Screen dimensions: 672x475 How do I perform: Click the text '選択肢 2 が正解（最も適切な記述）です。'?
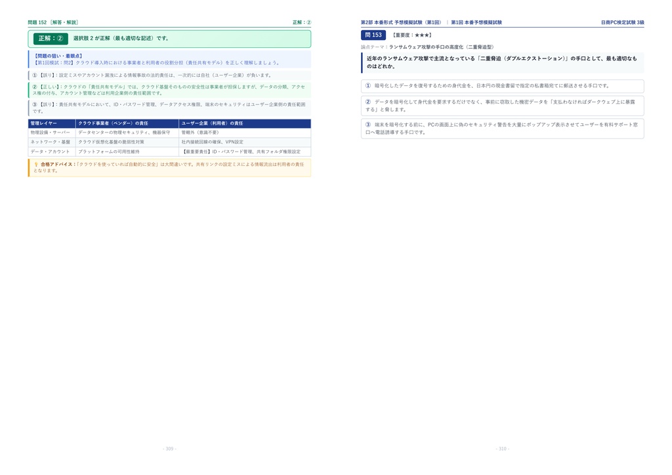click(121, 39)
